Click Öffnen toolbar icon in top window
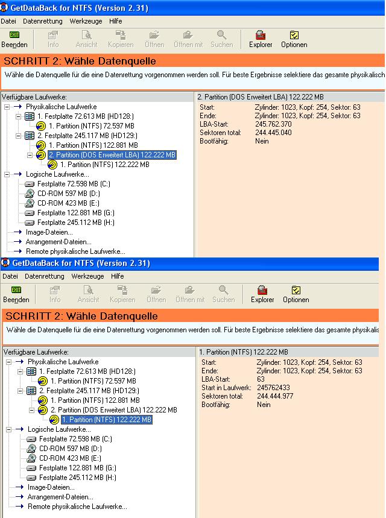 [154, 35]
